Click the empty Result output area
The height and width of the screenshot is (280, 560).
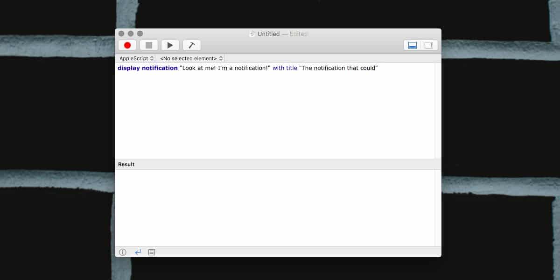tap(275, 208)
